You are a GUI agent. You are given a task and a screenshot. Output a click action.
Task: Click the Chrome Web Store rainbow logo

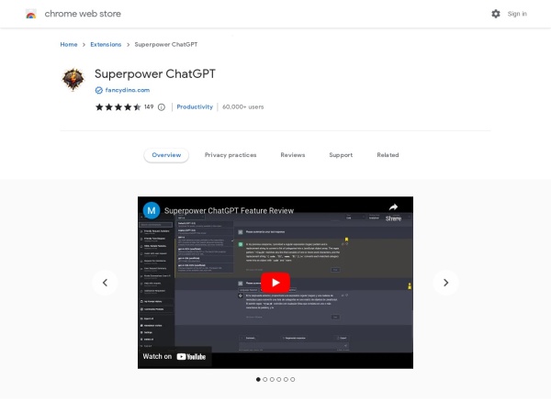(31, 14)
